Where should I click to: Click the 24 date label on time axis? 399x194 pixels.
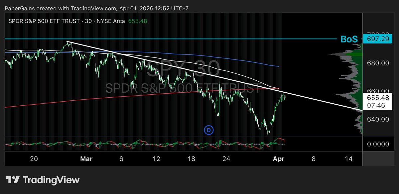click(x=226, y=159)
